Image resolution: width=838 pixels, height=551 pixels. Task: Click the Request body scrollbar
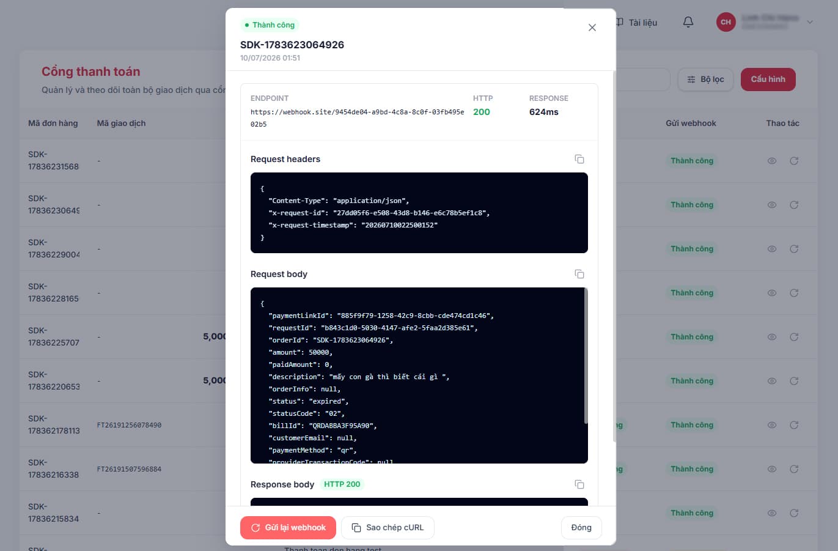pos(586,356)
